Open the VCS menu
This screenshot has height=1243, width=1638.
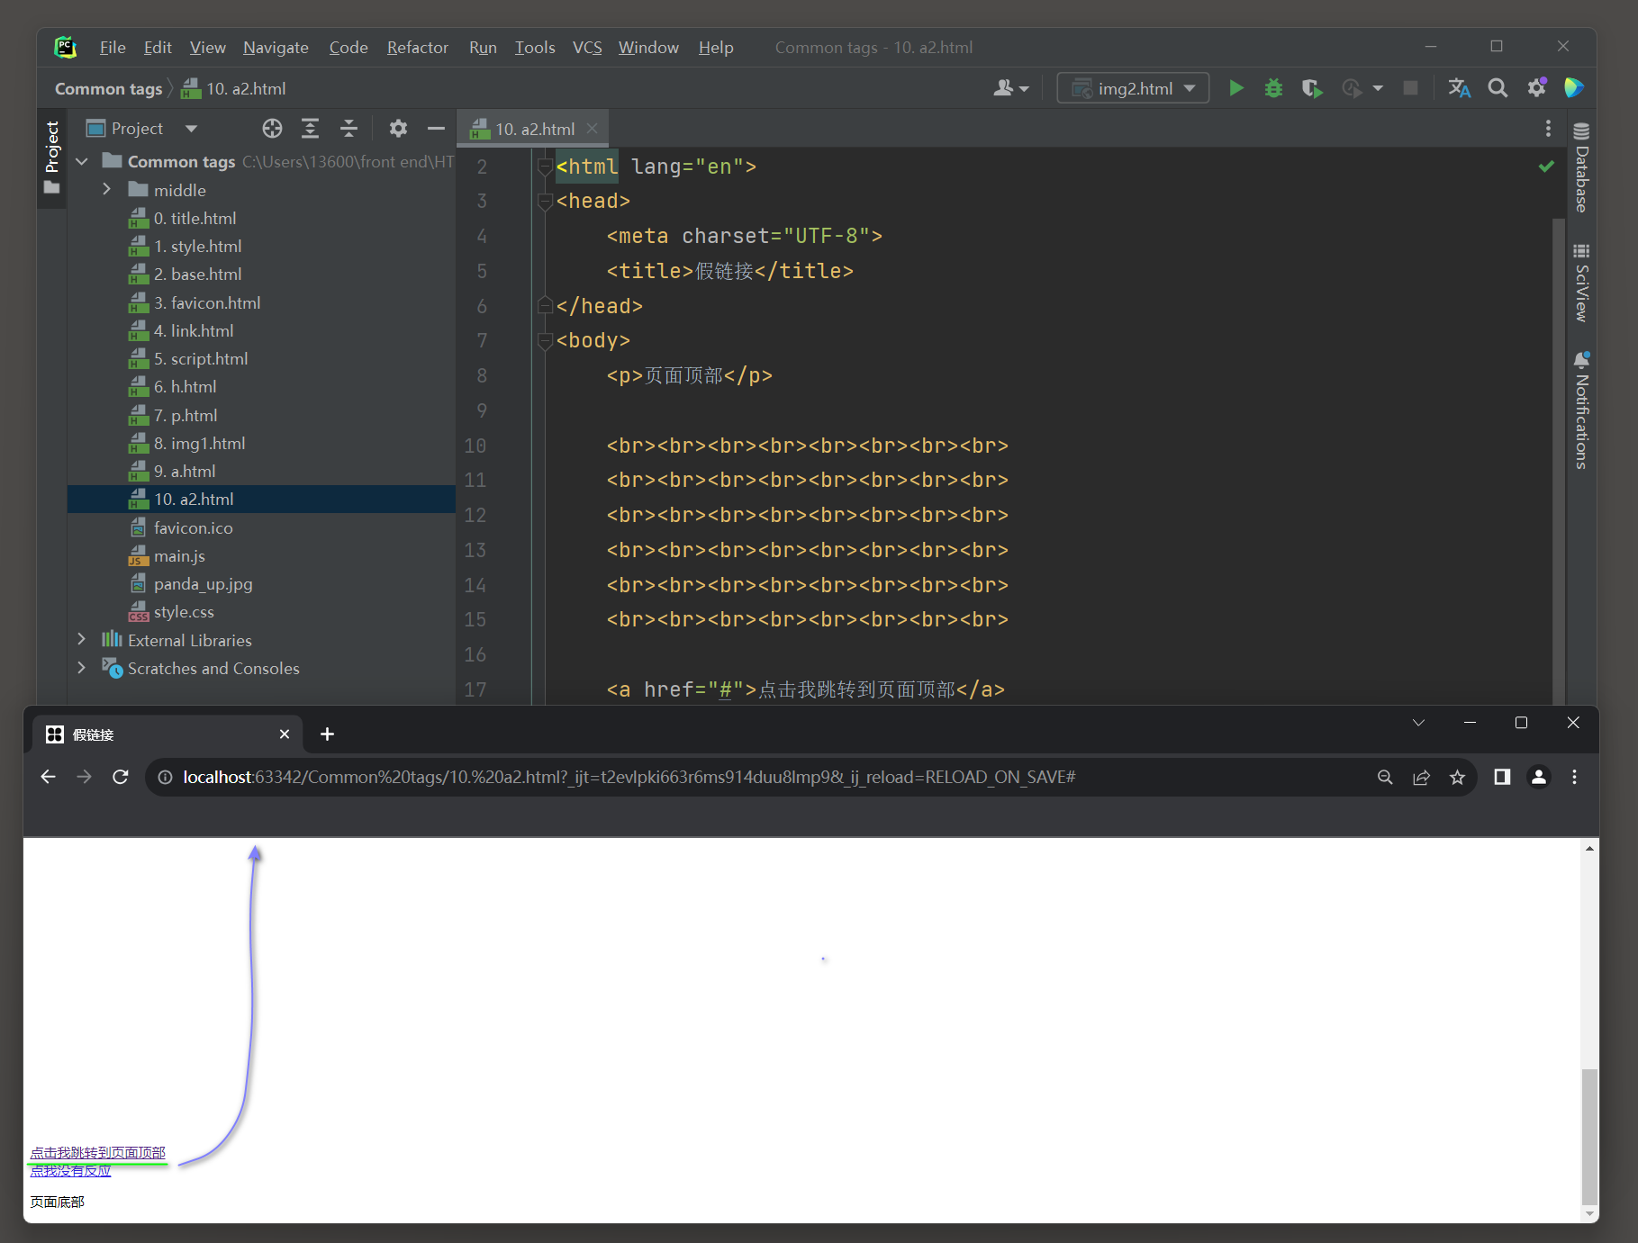[x=587, y=48]
